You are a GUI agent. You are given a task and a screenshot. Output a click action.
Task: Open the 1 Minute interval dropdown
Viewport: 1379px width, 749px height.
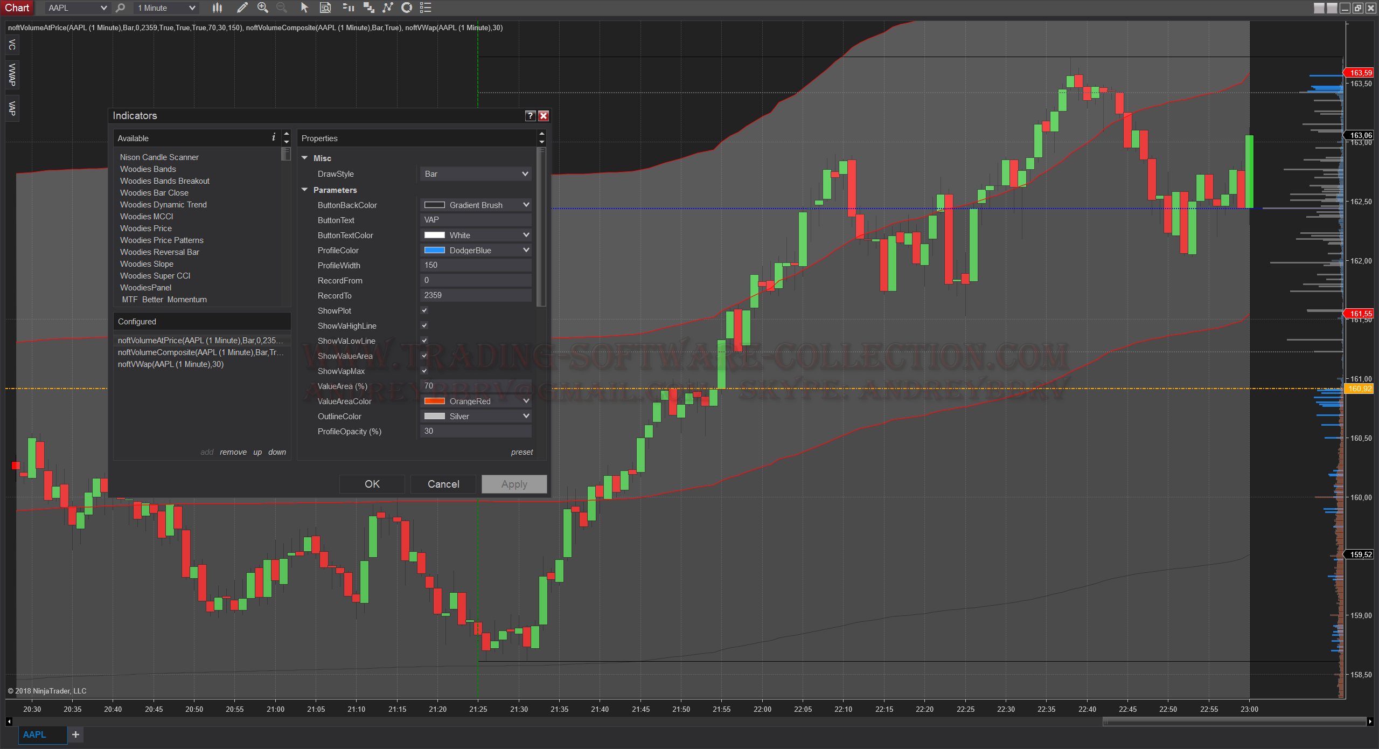[x=166, y=8]
